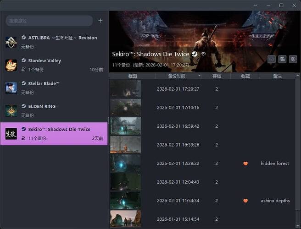Click the ELDEN RING game icon
The image size is (301, 229).
pyautogui.click(x=11, y=111)
